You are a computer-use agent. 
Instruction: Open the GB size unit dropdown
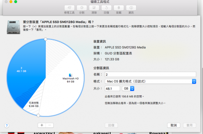tap(128, 88)
